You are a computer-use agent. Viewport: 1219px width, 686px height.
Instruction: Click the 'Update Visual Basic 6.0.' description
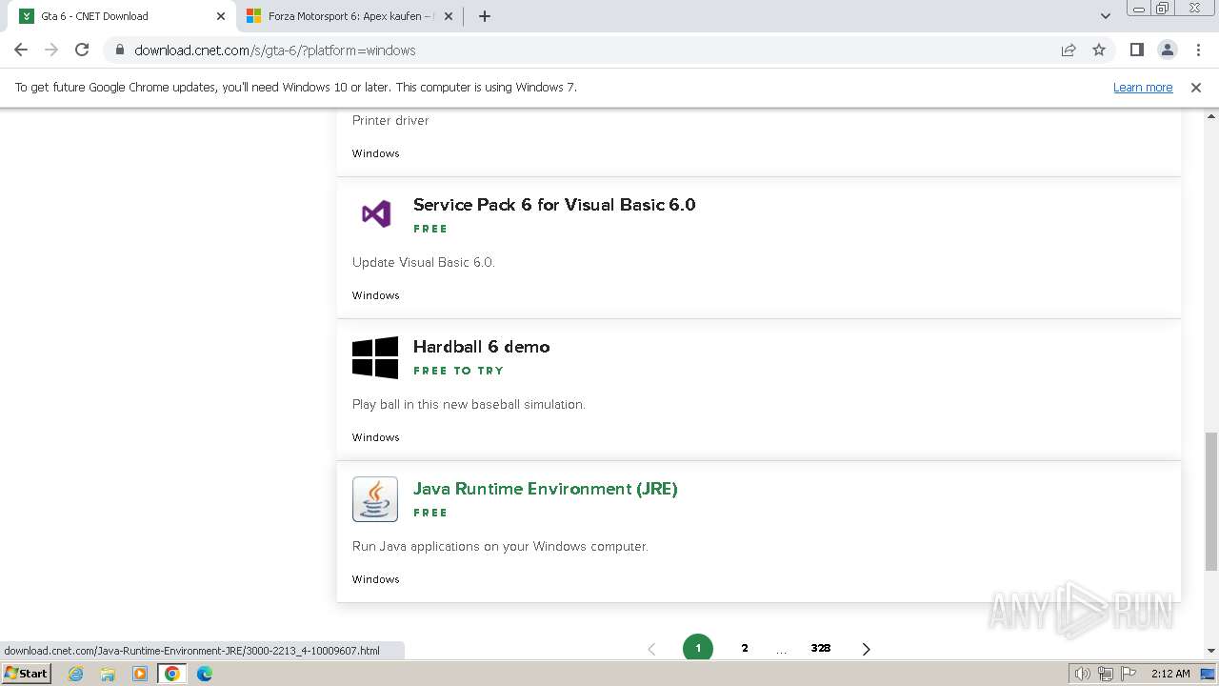point(424,262)
